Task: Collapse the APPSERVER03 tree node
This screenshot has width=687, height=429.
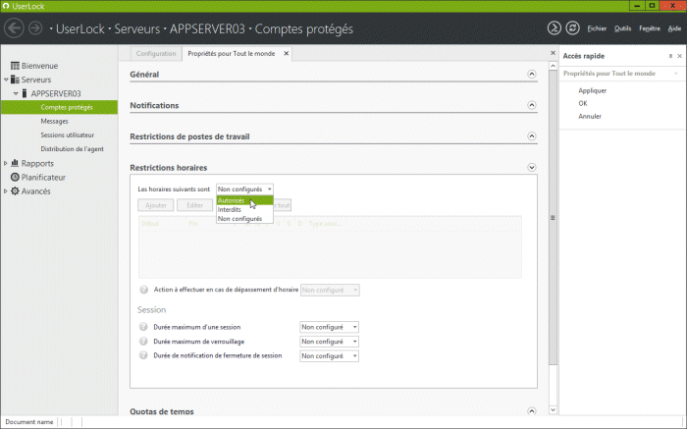Action: click(x=16, y=93)
